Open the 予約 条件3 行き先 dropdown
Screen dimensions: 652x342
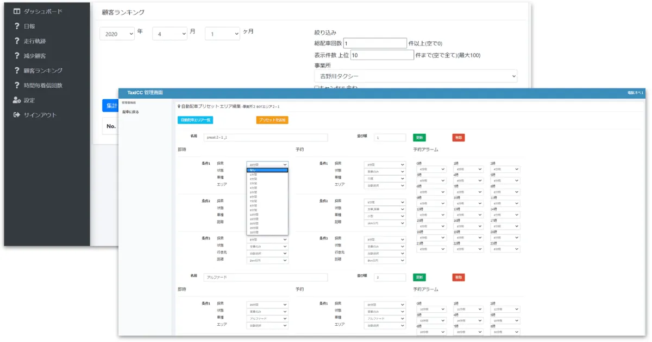385,253
